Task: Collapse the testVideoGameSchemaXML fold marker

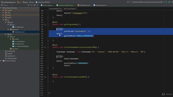Action: tap(48, 77)
